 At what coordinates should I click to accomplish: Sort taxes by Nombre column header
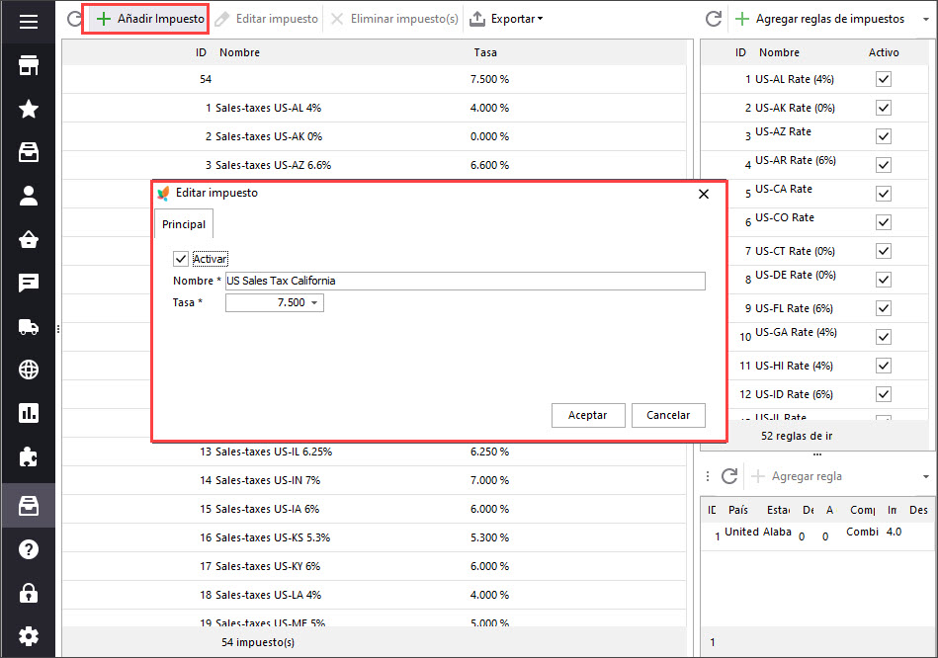point(239,52)
